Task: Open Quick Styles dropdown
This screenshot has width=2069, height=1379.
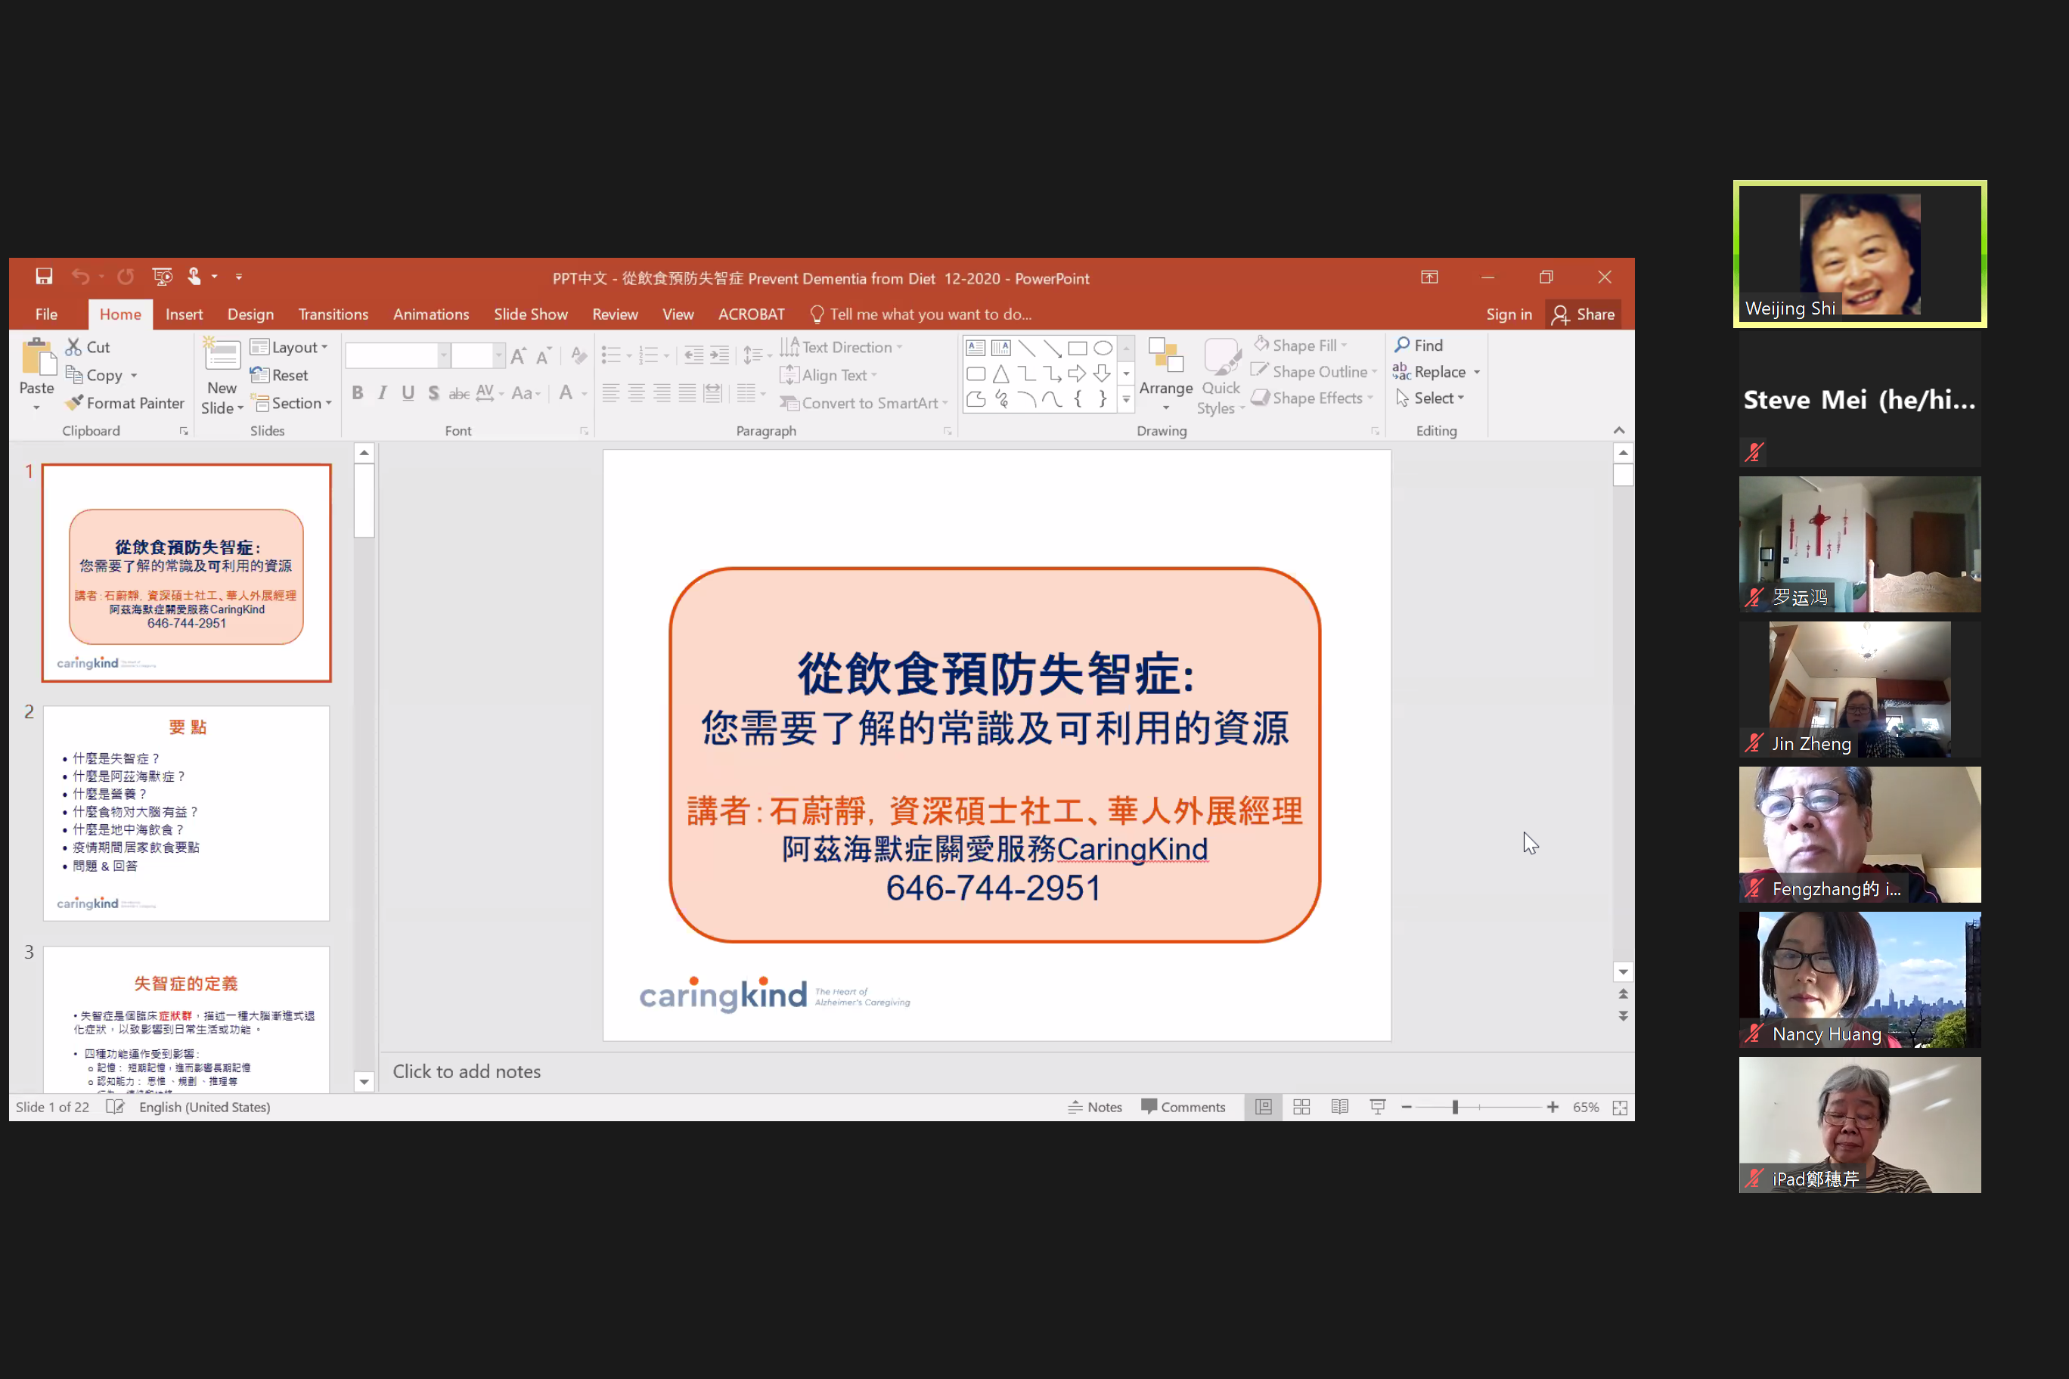Action: coord(1221,377)
